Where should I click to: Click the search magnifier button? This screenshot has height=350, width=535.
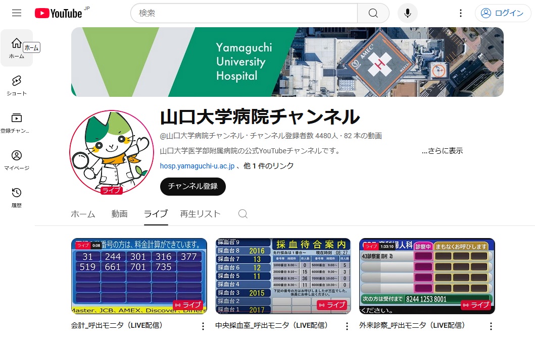[373, 13]
